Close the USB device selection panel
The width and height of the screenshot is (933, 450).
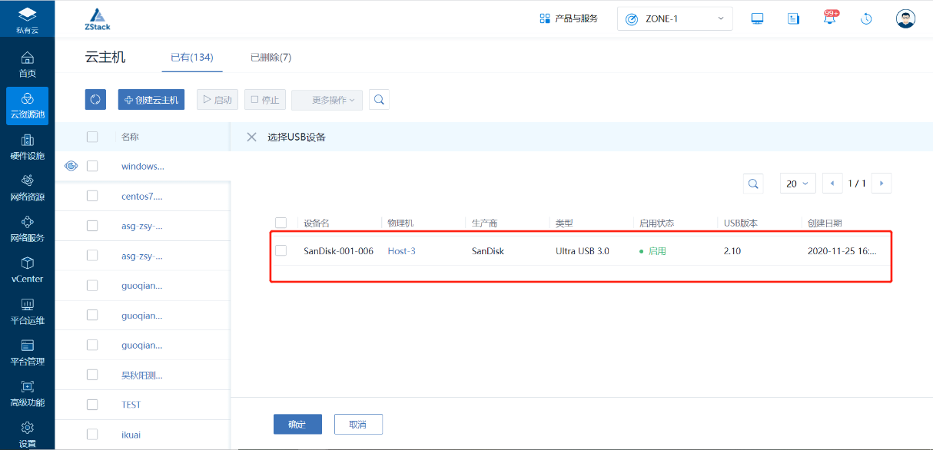[251, 137]
